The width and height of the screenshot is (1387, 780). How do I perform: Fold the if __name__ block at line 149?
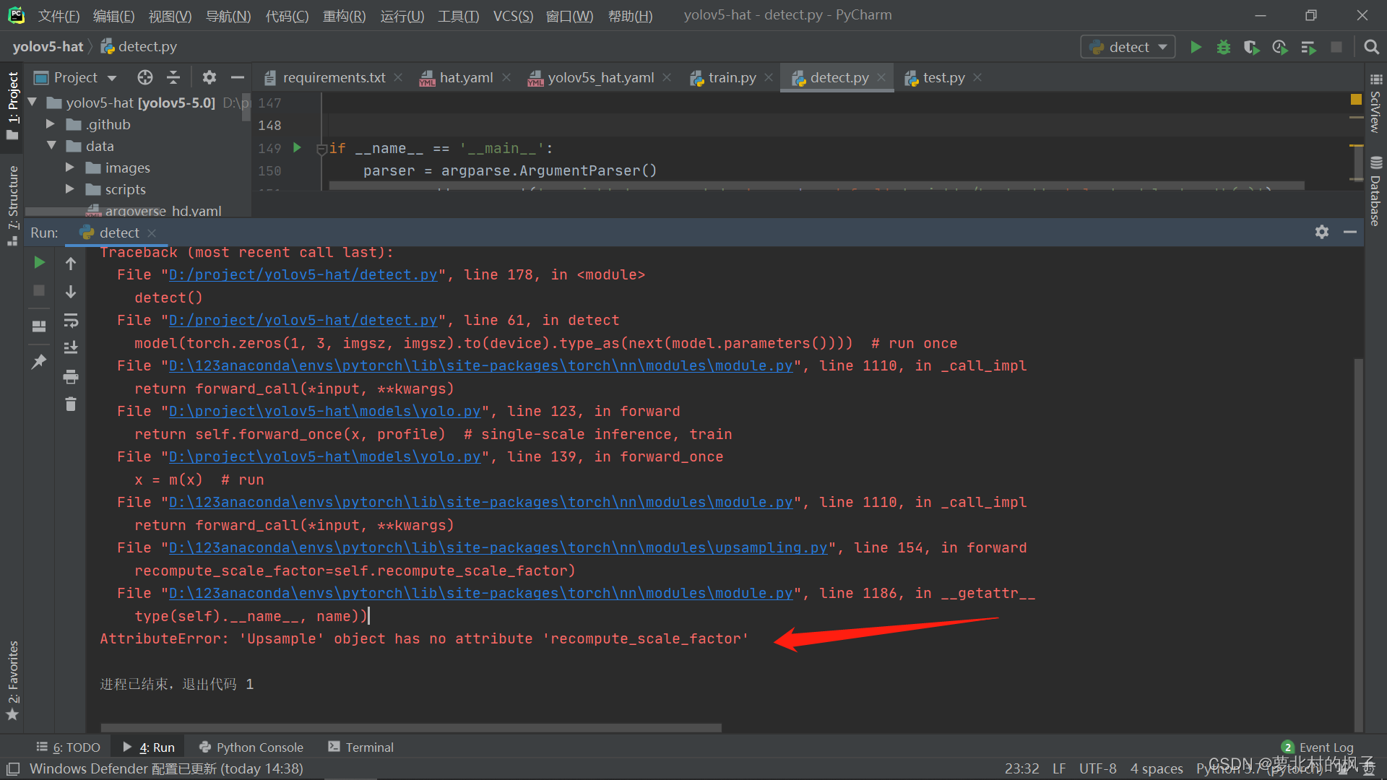[x=322, y=149]
